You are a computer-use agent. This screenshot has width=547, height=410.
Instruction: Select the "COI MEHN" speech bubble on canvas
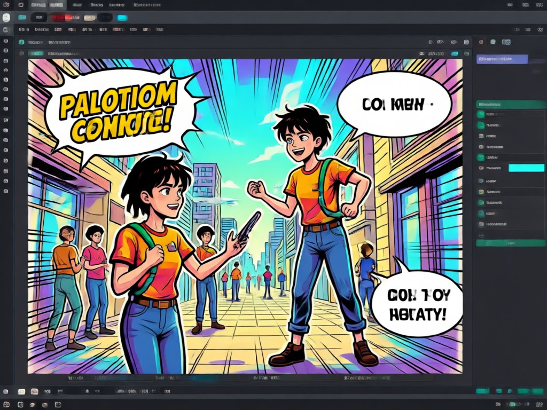pos(394,105)
